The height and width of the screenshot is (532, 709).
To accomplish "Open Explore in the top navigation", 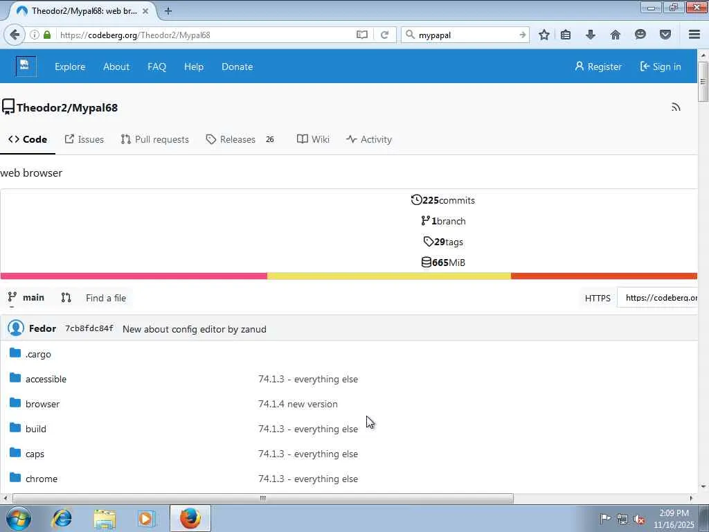I will click(x=70, y=66).
